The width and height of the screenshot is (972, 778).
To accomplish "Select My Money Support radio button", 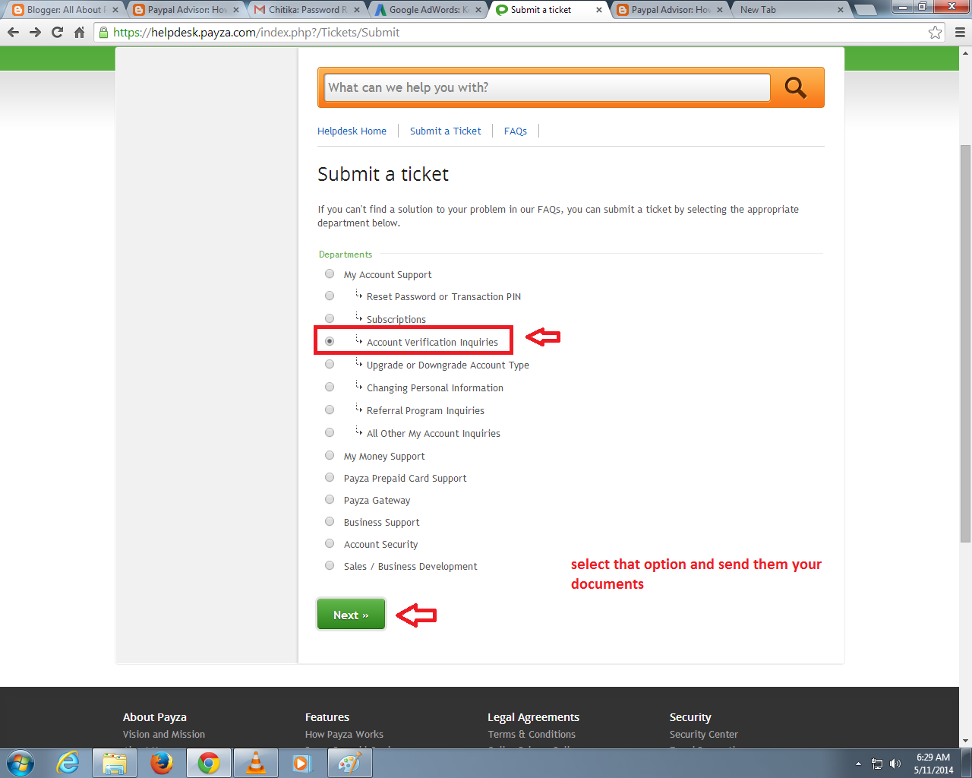I will 330,455.
